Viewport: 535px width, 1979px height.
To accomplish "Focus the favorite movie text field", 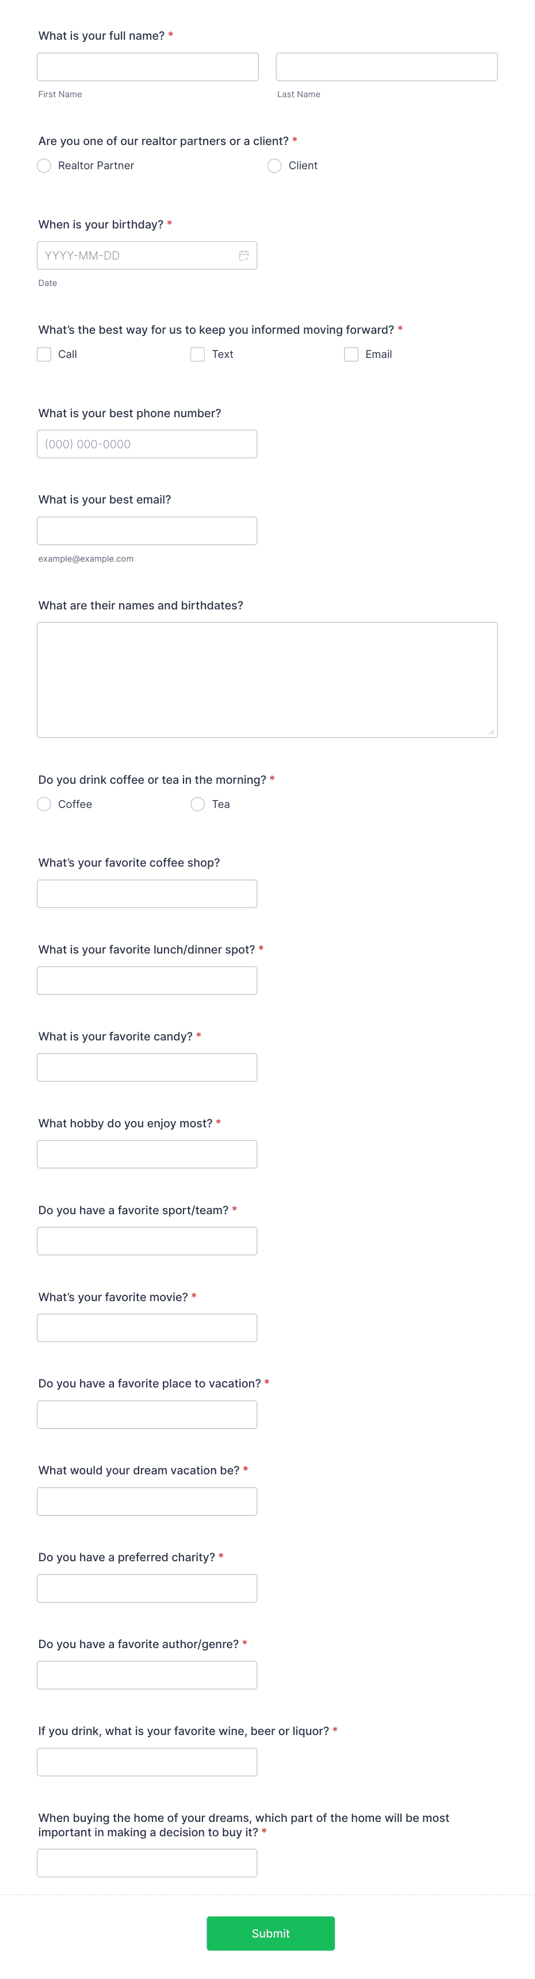I will pyautogui.click(x=147, y=1327).
